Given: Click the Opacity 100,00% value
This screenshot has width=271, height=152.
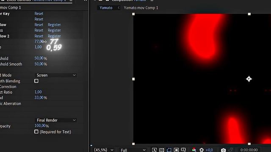Looking at the screenshot, I should coord(41,126).
